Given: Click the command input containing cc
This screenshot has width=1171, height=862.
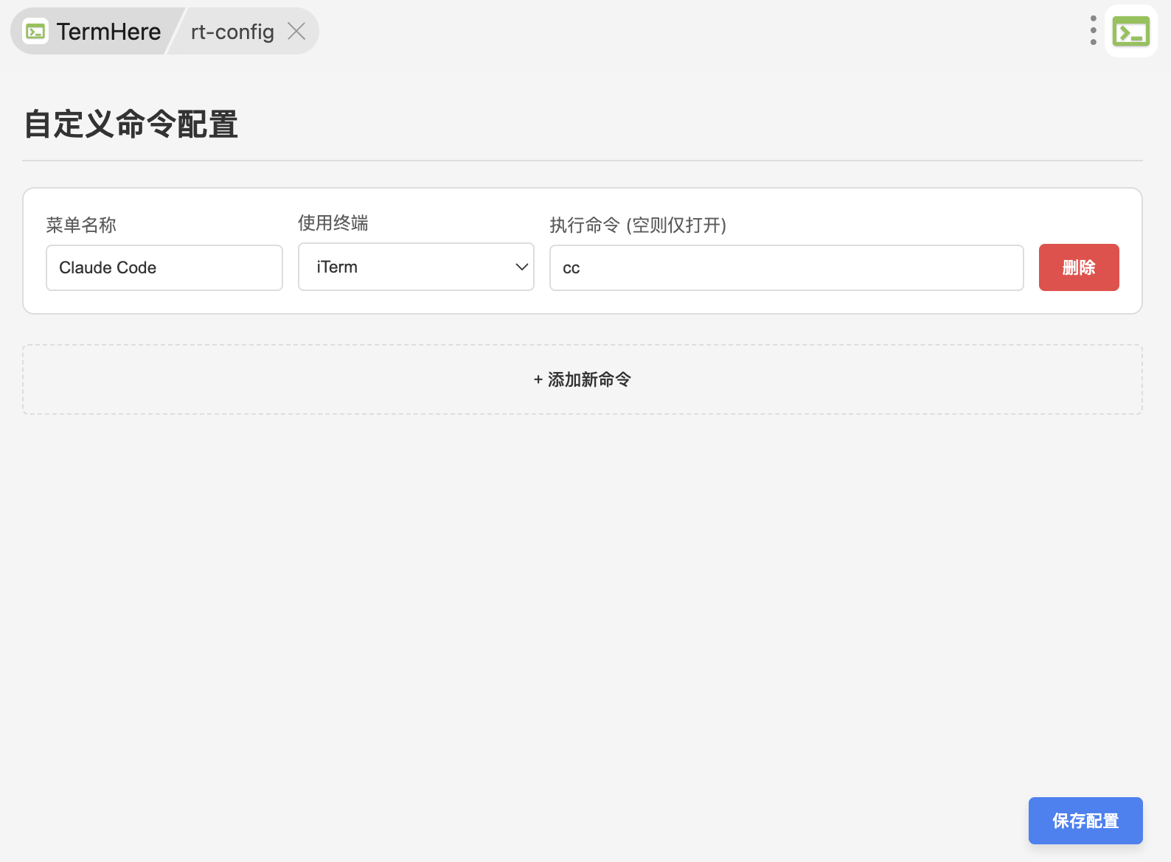Looking at the screenshot, I should [x=786, y=267].
